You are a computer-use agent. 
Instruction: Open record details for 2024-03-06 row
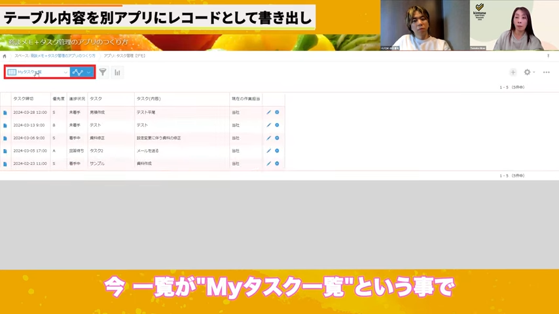[x=5, y=138]
